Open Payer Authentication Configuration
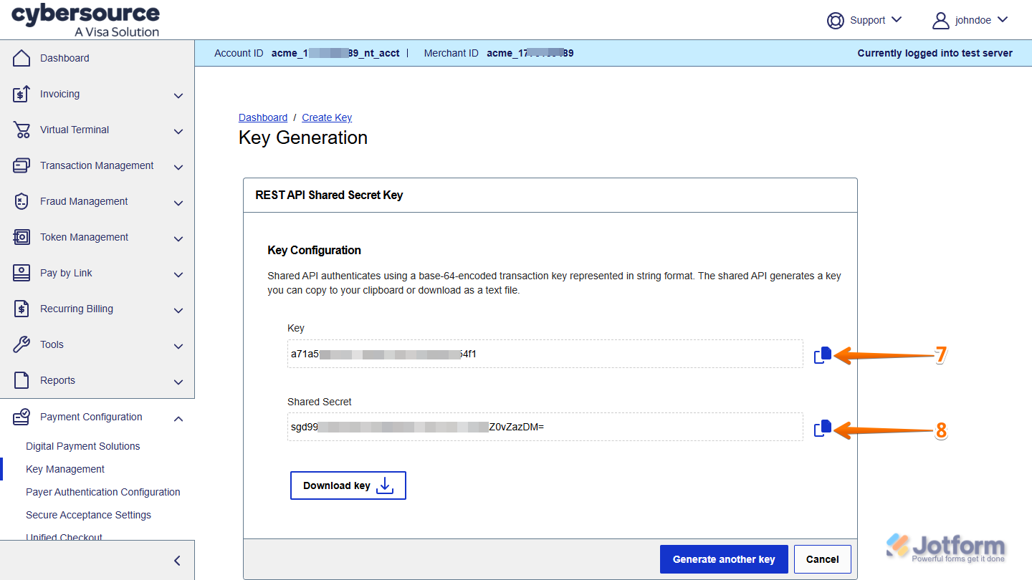 pyautogui.click(x=103, y=492)
